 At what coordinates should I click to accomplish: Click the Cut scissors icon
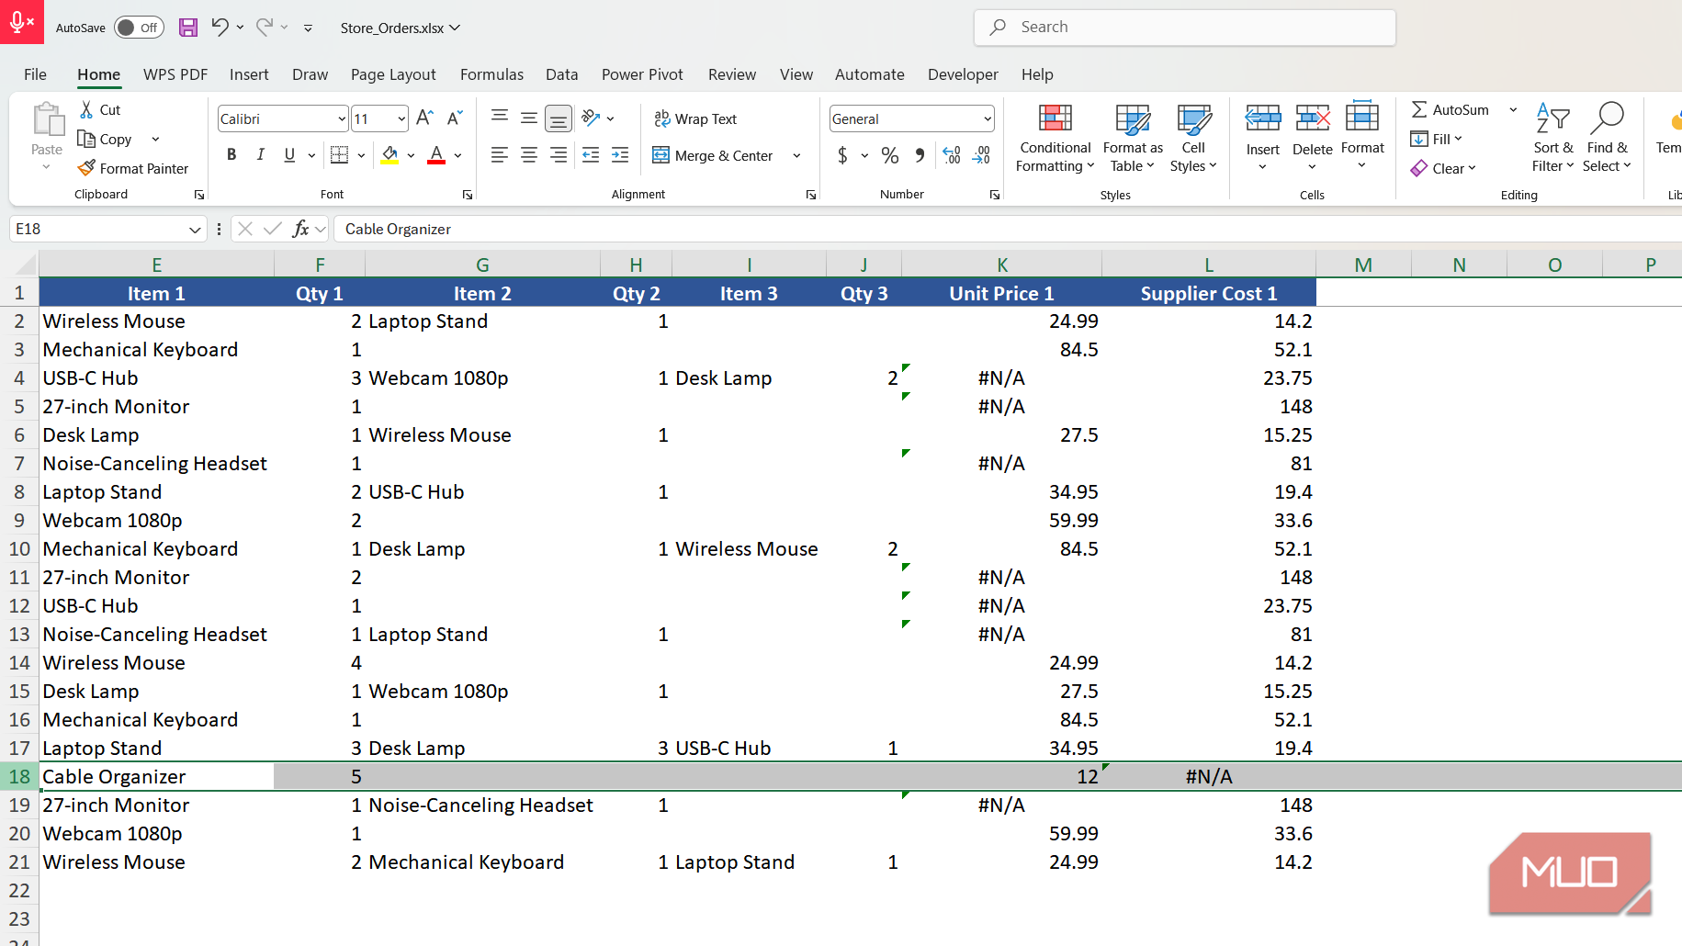pos(86,109)
